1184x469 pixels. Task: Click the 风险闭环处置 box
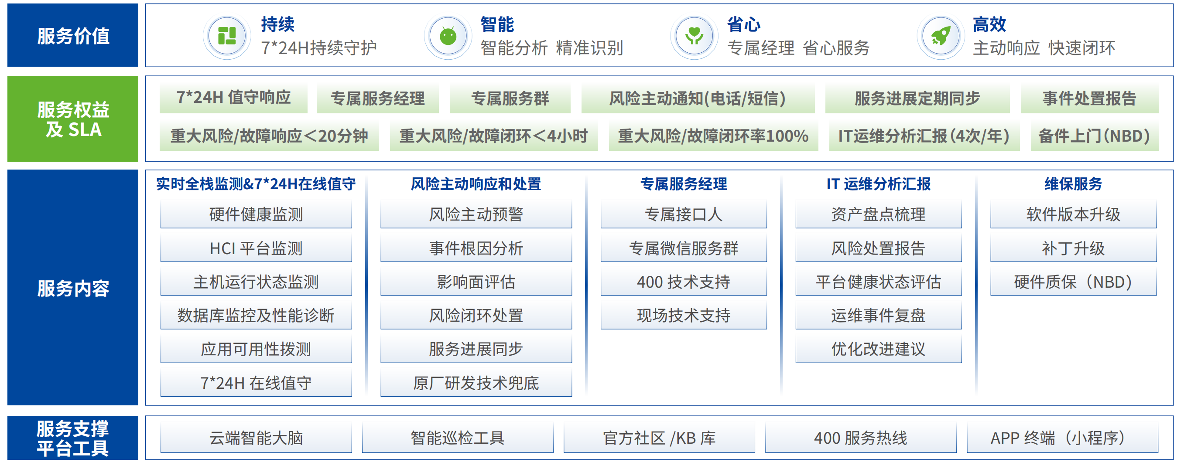pyautogui.click(x=476, y=315)
